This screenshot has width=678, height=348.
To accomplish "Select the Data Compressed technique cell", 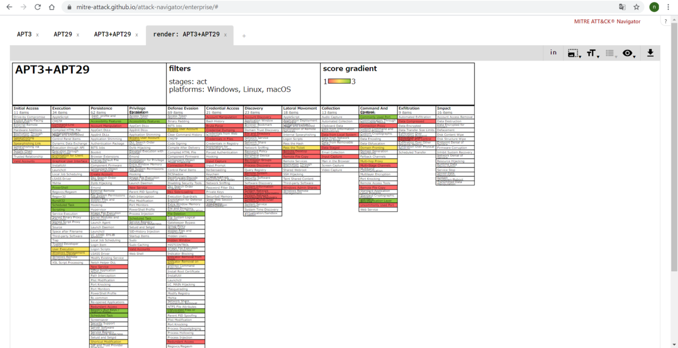I will point(416,121).
